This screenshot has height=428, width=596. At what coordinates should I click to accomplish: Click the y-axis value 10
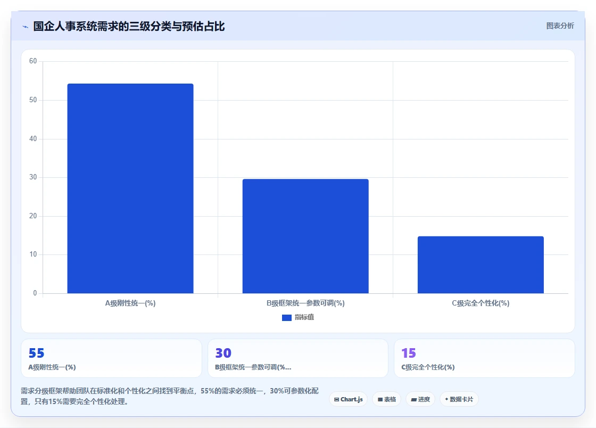[33, 254]
